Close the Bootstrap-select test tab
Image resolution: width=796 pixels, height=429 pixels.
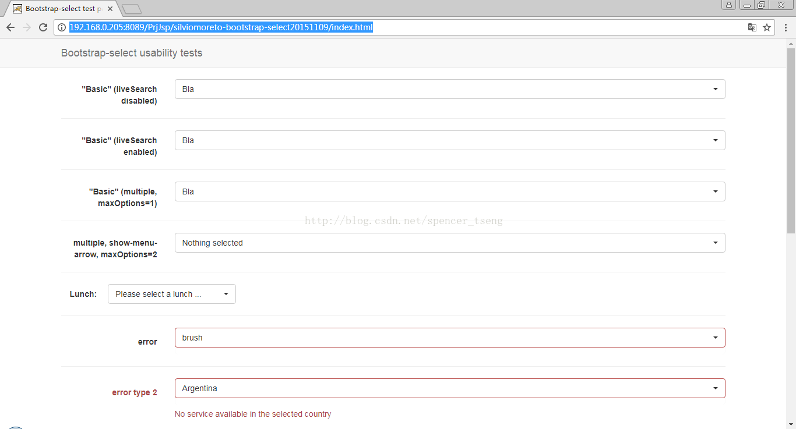click(x=110, y=9)
